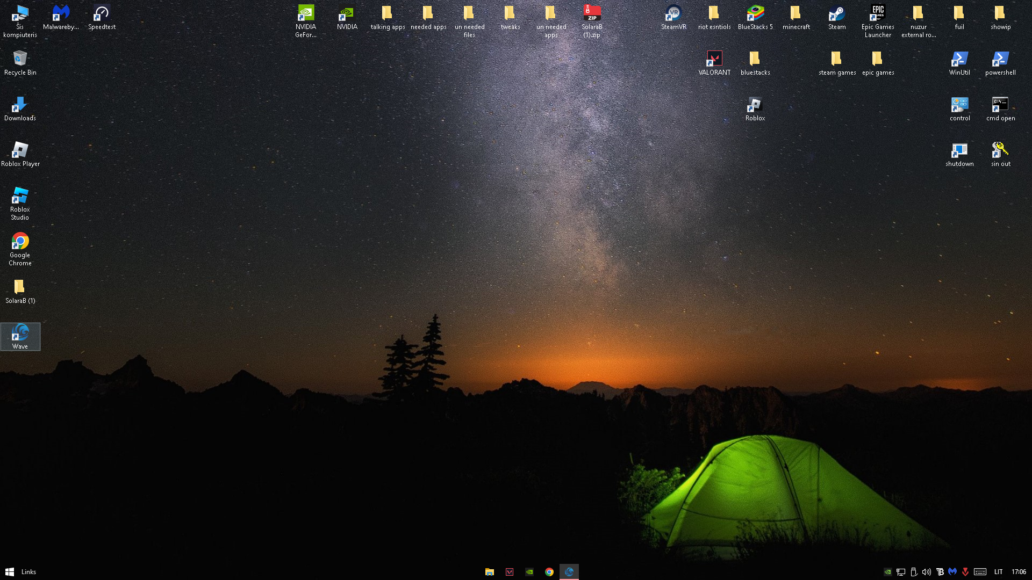Screen dimensions: 1032x580
Task: Click the Malwarebytes desktop shortcut
Action: pos(61,17)
